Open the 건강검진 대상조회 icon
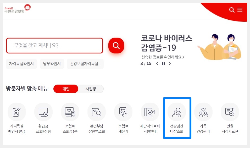250x148 pixels. tap(177, 112)
